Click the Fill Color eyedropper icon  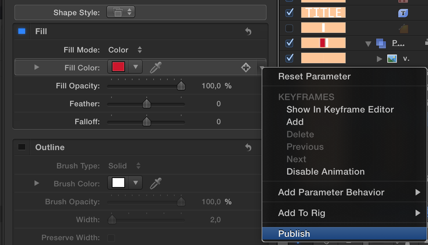tap(156, 68)
